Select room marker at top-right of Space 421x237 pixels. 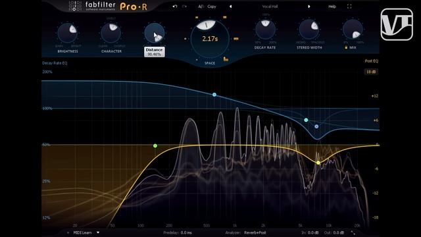click(225, 18)
